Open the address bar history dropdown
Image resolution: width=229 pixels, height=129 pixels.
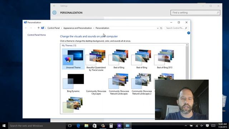[158, 28]
